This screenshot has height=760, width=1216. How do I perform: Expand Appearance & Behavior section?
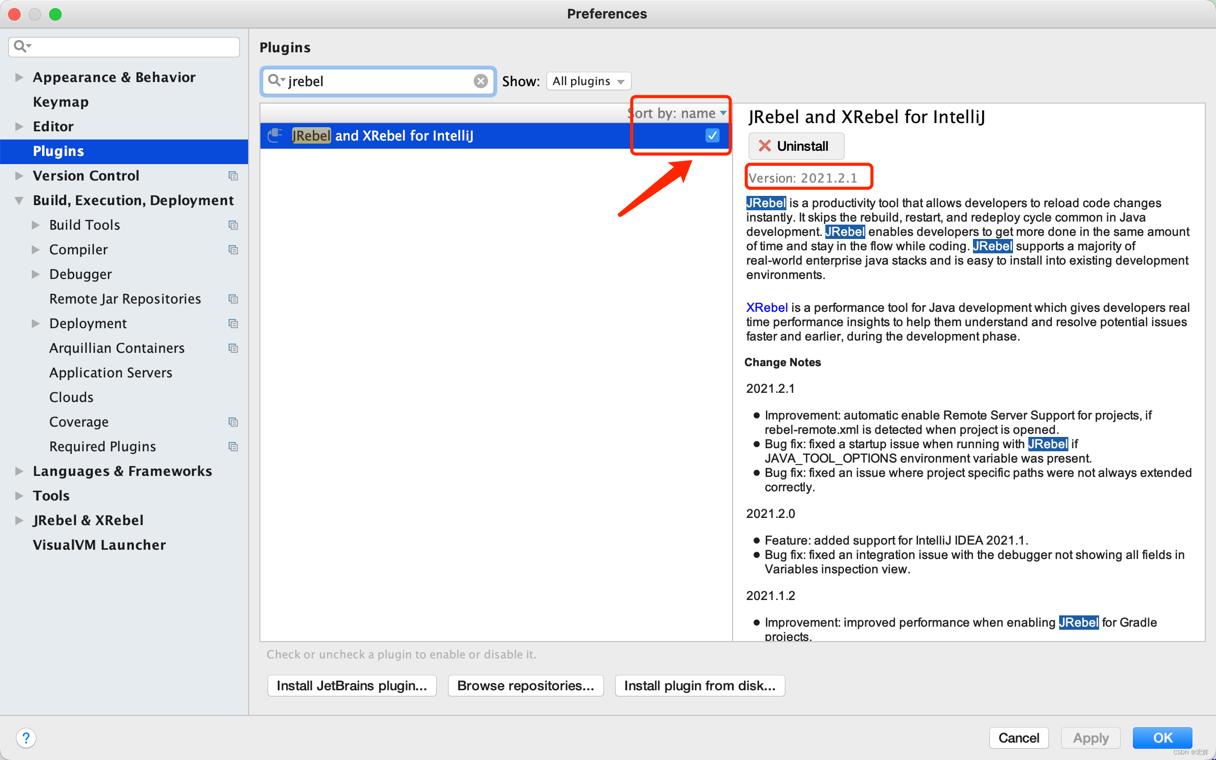(x=19, y=77)
